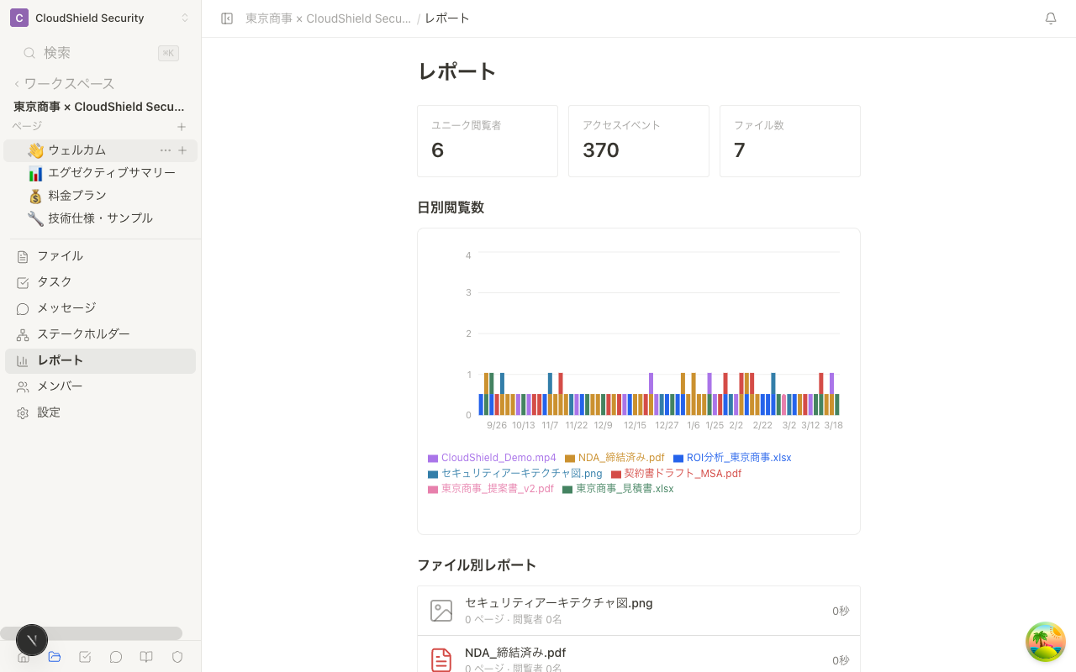Click inside the 検索 search field

coord(84,52)
